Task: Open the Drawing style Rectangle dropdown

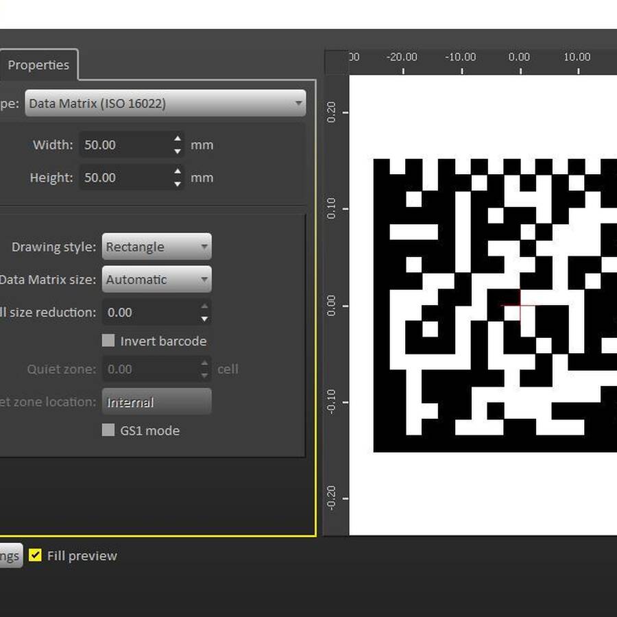Action: (156, 247)
